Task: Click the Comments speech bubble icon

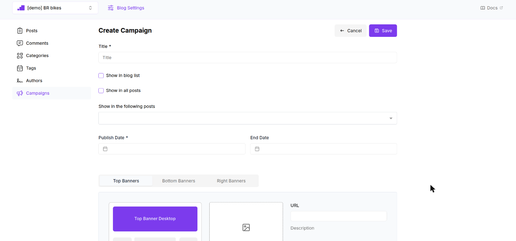Action: tap(20, 43)
